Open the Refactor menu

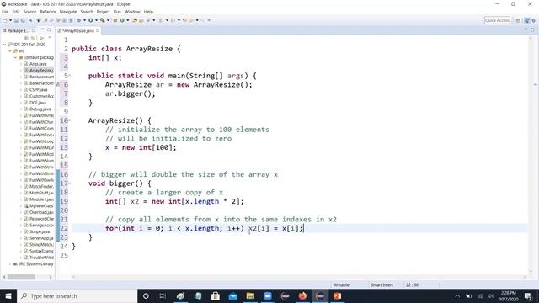click(48, 12)
